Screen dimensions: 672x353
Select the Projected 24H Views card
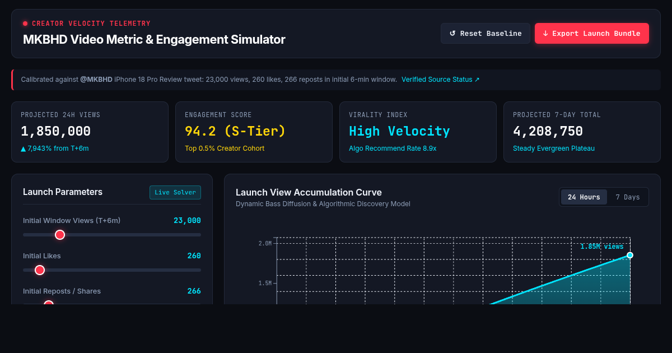pos(90,132)
